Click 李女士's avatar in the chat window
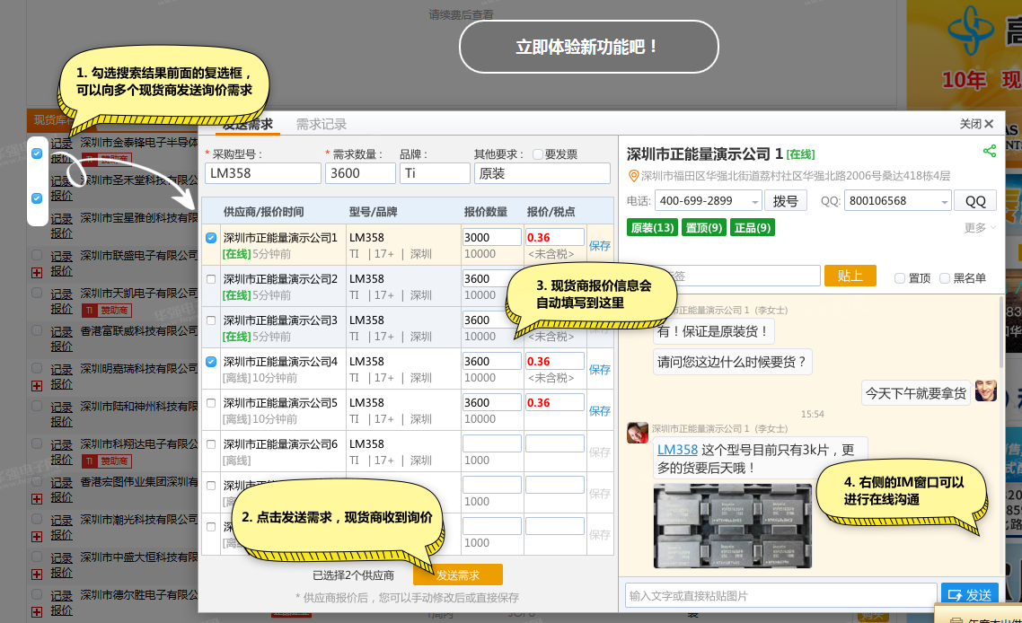The width and height of the screenshot is (1022, 623). tap(638, 434)
